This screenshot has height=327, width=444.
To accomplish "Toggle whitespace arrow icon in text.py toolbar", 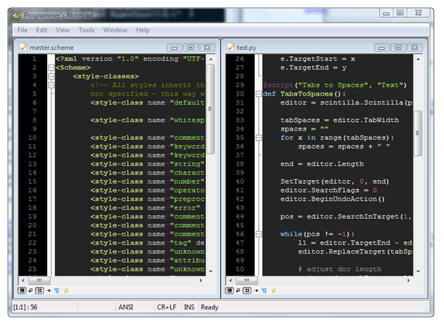I will (256, 290).
